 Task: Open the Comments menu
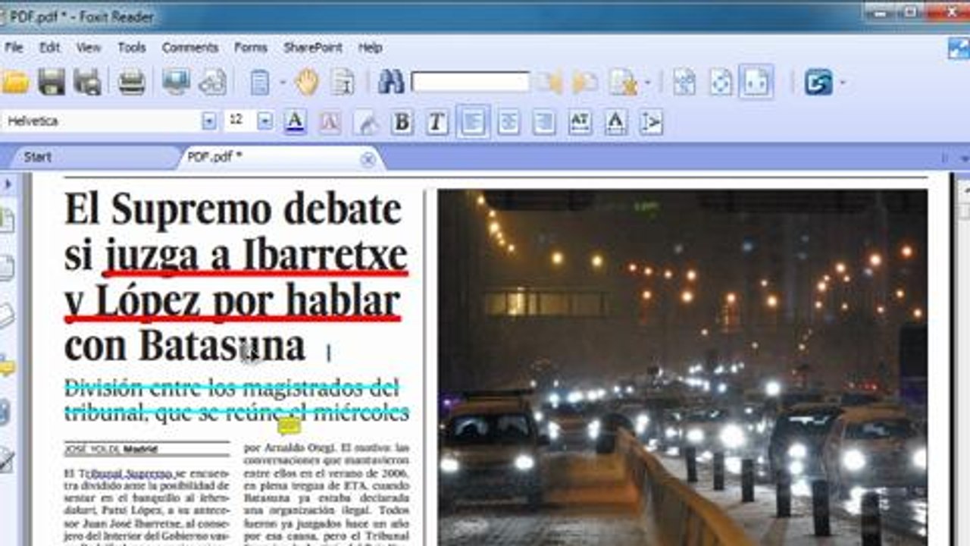pos(189,47)
